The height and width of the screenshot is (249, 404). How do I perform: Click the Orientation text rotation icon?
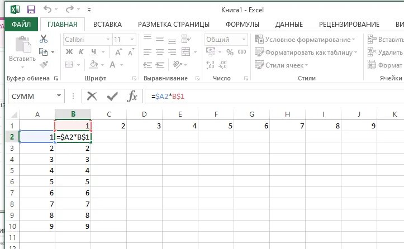(177, 64)
